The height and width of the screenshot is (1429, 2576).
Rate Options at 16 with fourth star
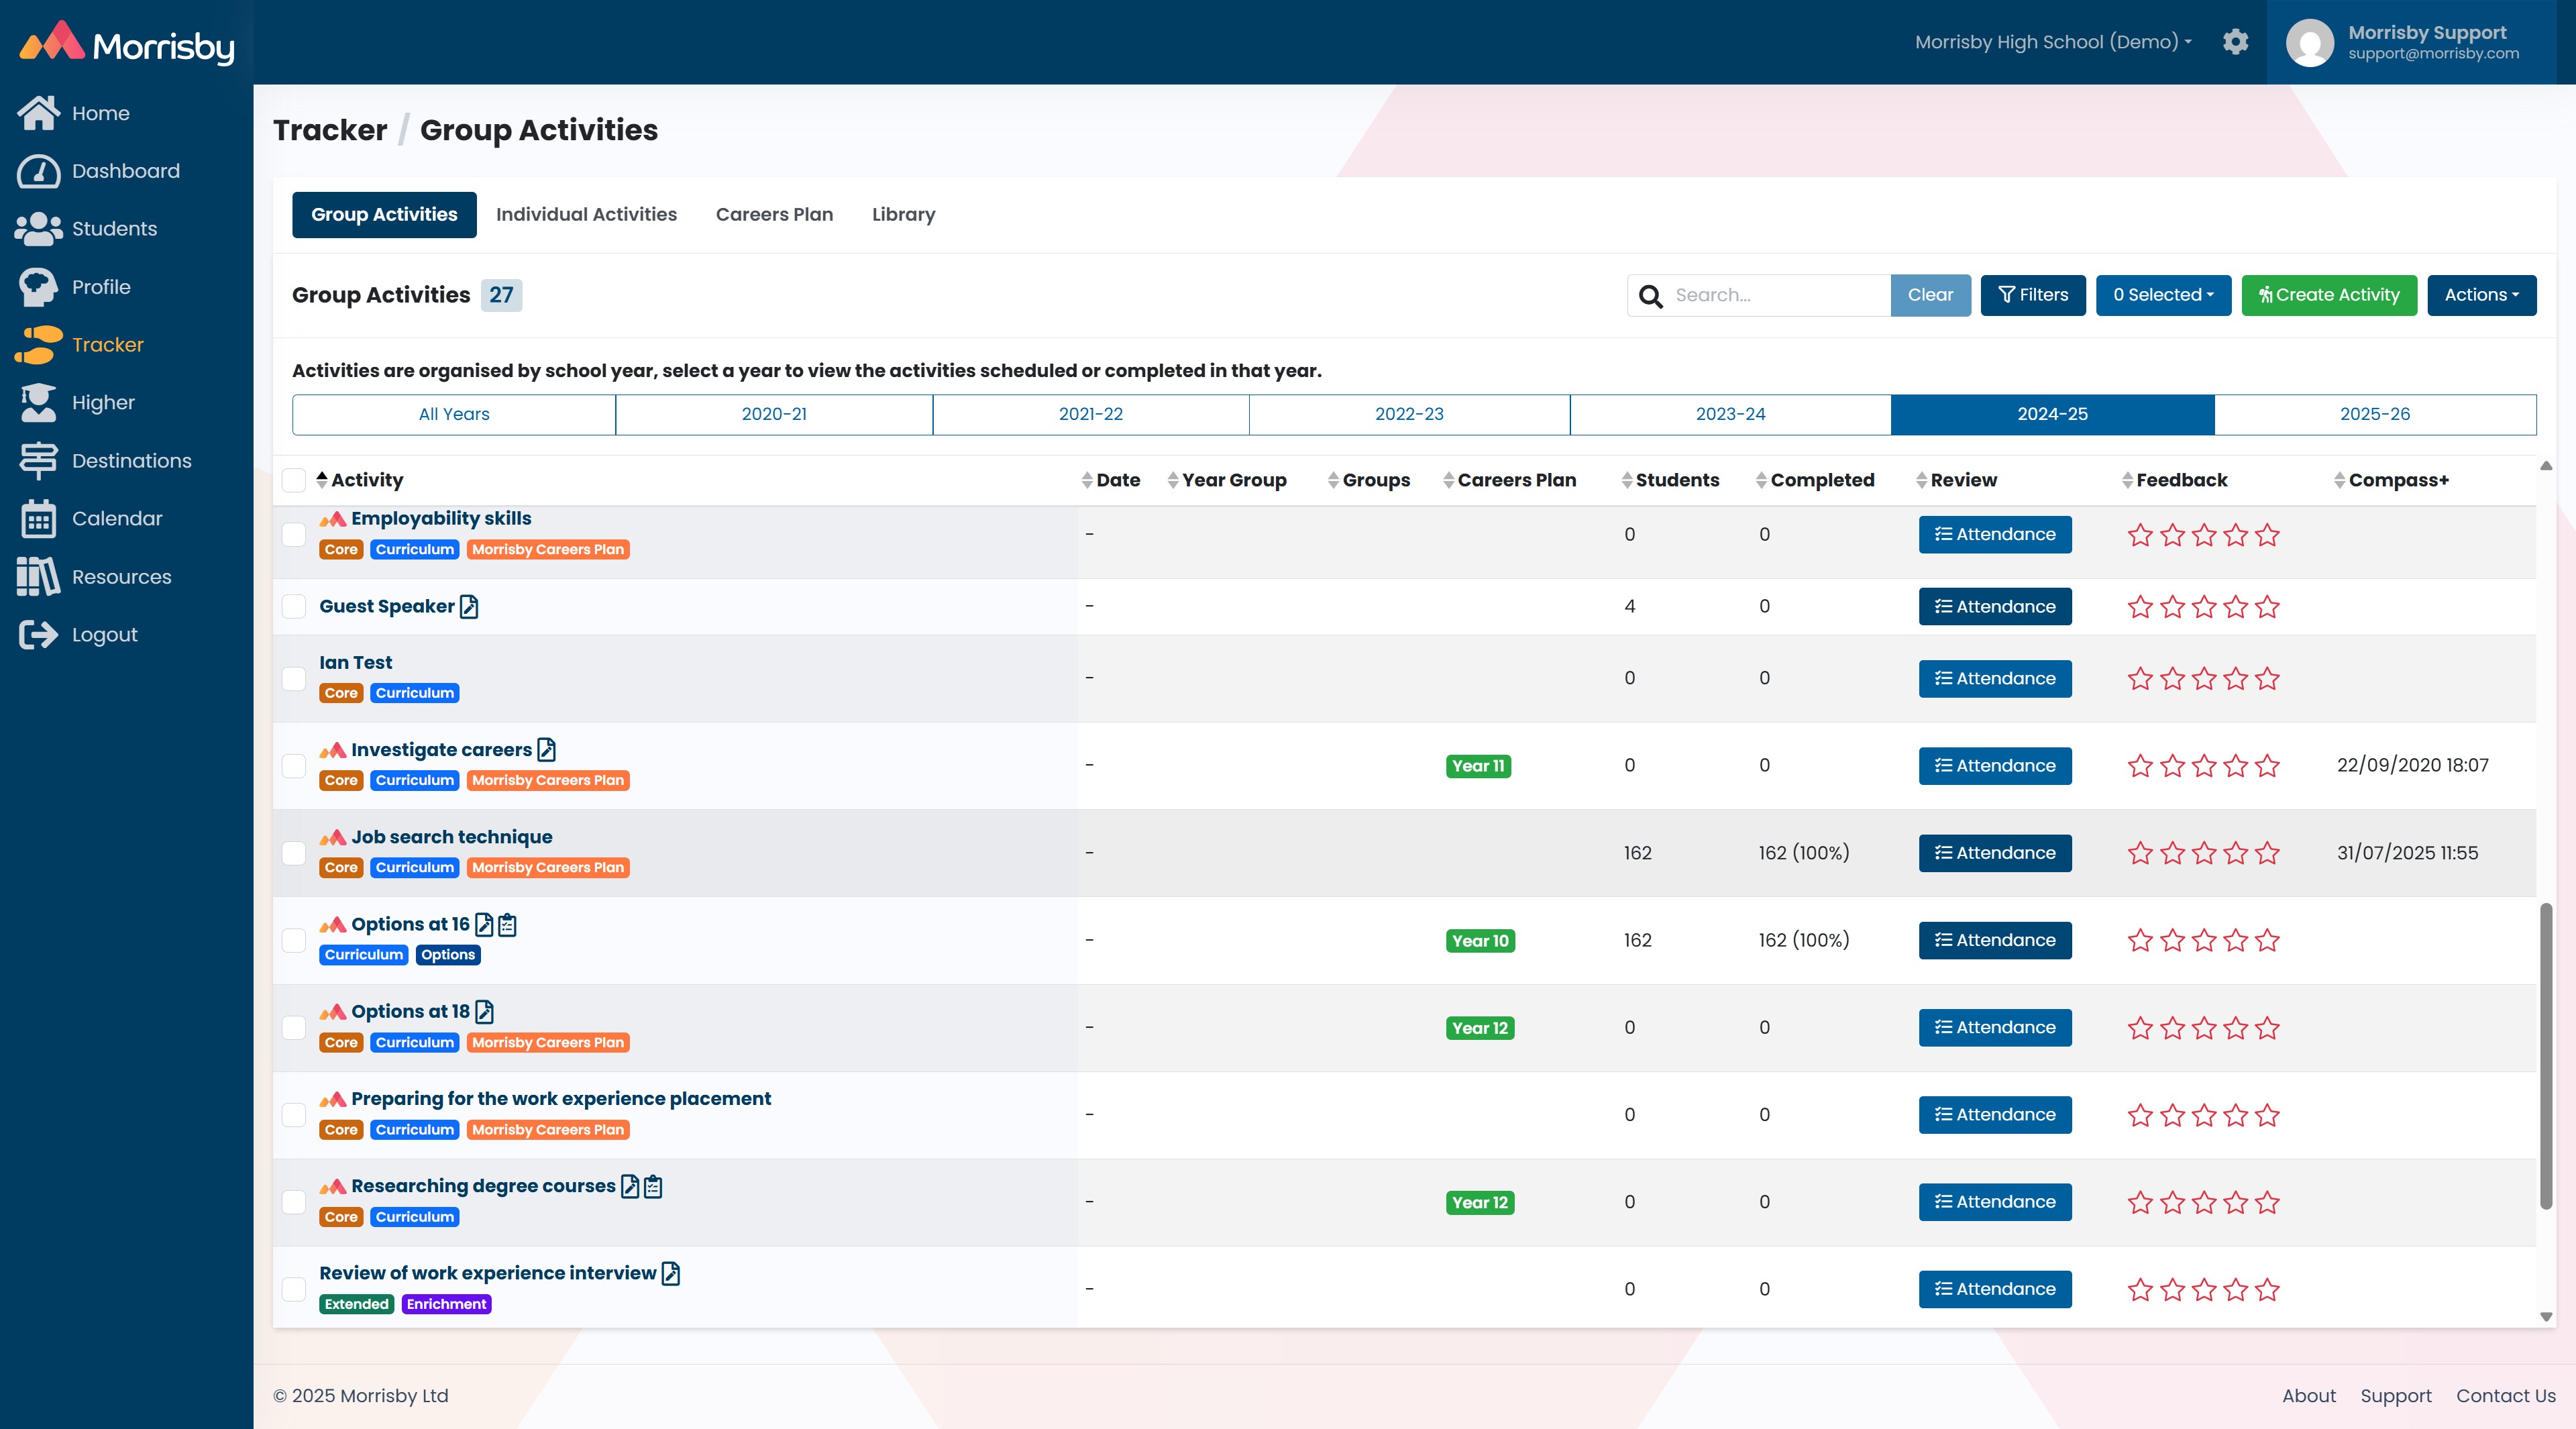point(2236,941)
